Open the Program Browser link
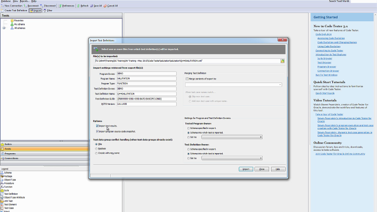Viewport: 377px width, 212px height. click(x=326, y=67)
